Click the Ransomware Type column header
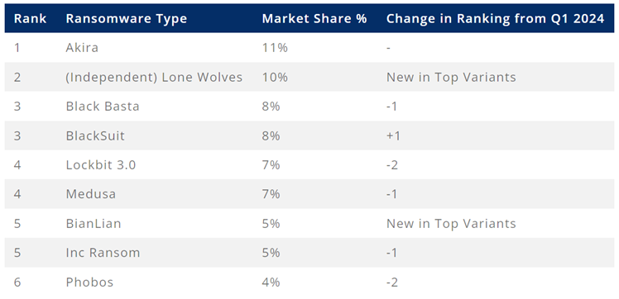The height and width of the screenshot is (299, 619). tap(127, 19)
